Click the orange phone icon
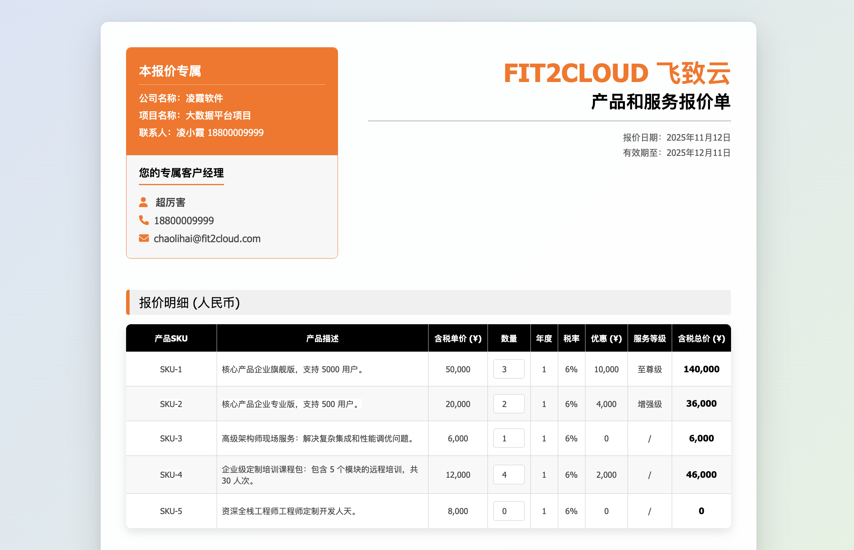This screenshot has height=550, width=854. [x=144, y=220]
